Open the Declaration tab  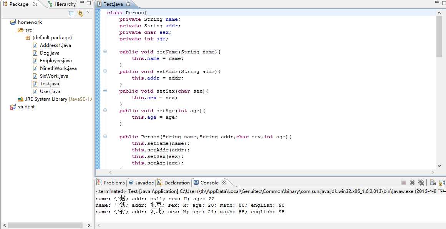point(174,183)
